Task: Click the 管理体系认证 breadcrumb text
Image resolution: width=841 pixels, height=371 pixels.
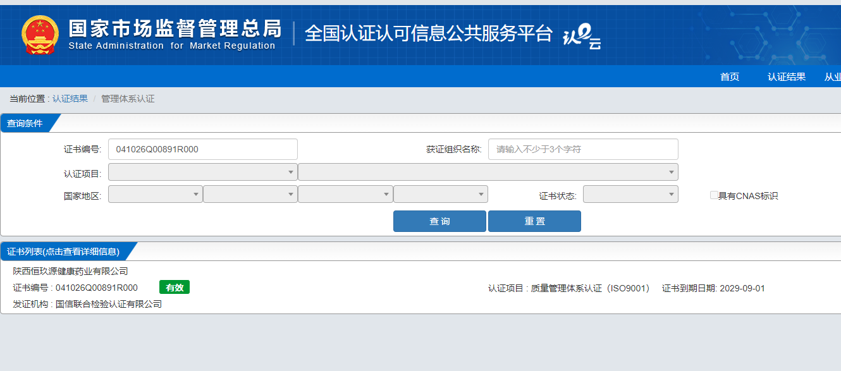Action: (x=128, y=99)
